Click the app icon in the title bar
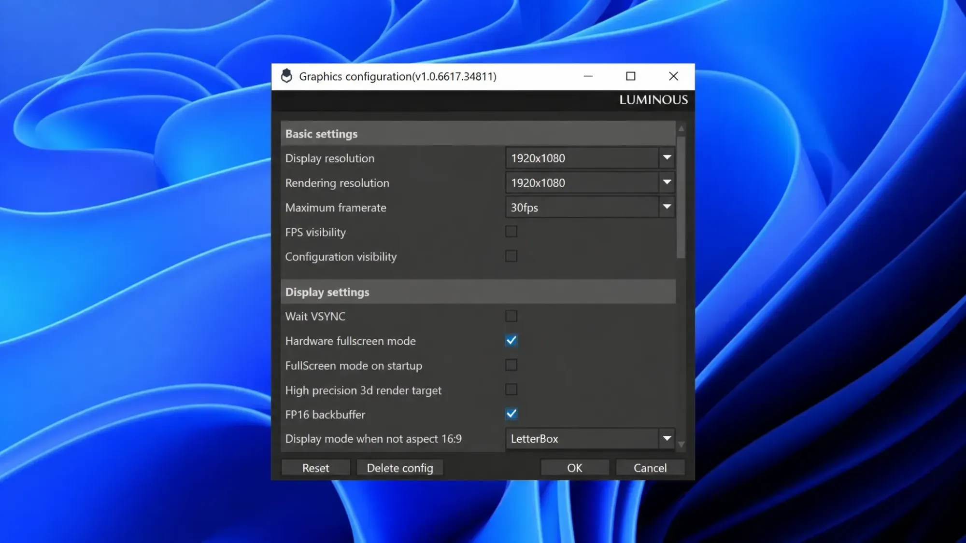Image resolution: width=966 pixels, height=543 pixels. (x=286, y=76)
